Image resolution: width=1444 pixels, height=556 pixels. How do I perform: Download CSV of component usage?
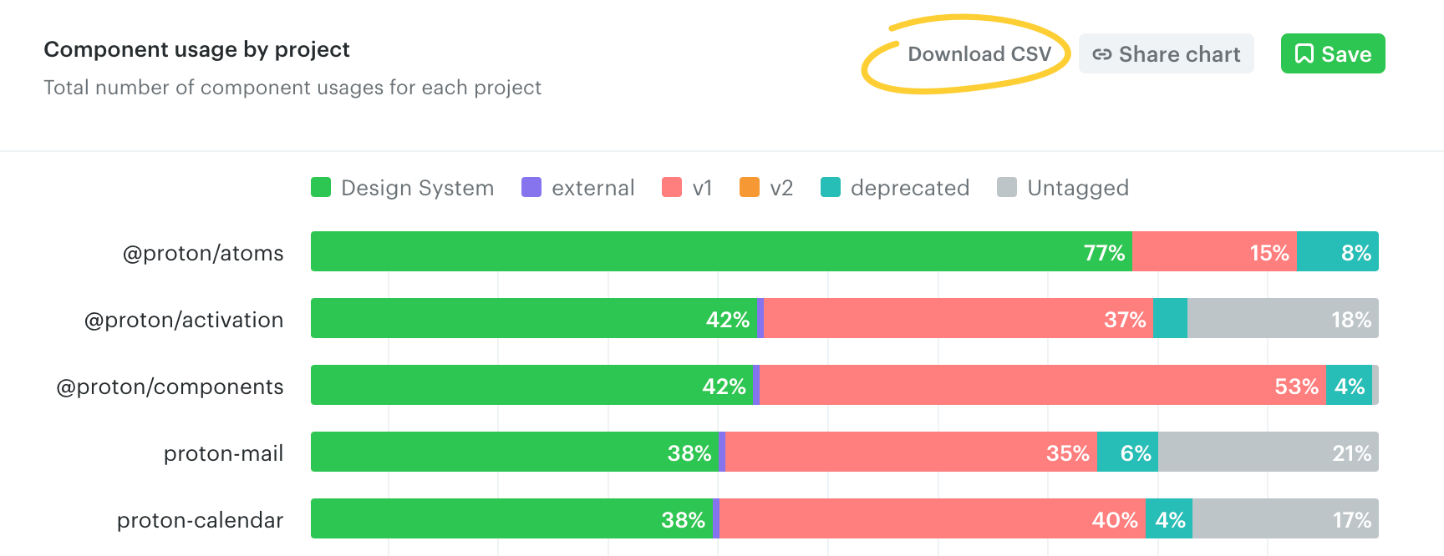tap(979, 54)
